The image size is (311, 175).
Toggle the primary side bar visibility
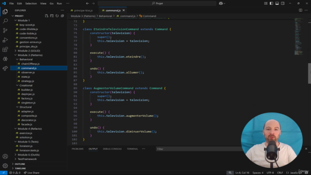[x=271, y=3]
